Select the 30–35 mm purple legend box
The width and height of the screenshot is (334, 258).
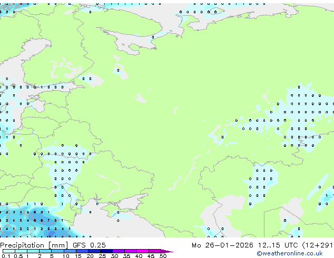119,251
